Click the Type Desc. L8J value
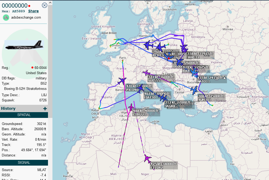Viewport: 269px width, 180px height. tap(44, 95)
